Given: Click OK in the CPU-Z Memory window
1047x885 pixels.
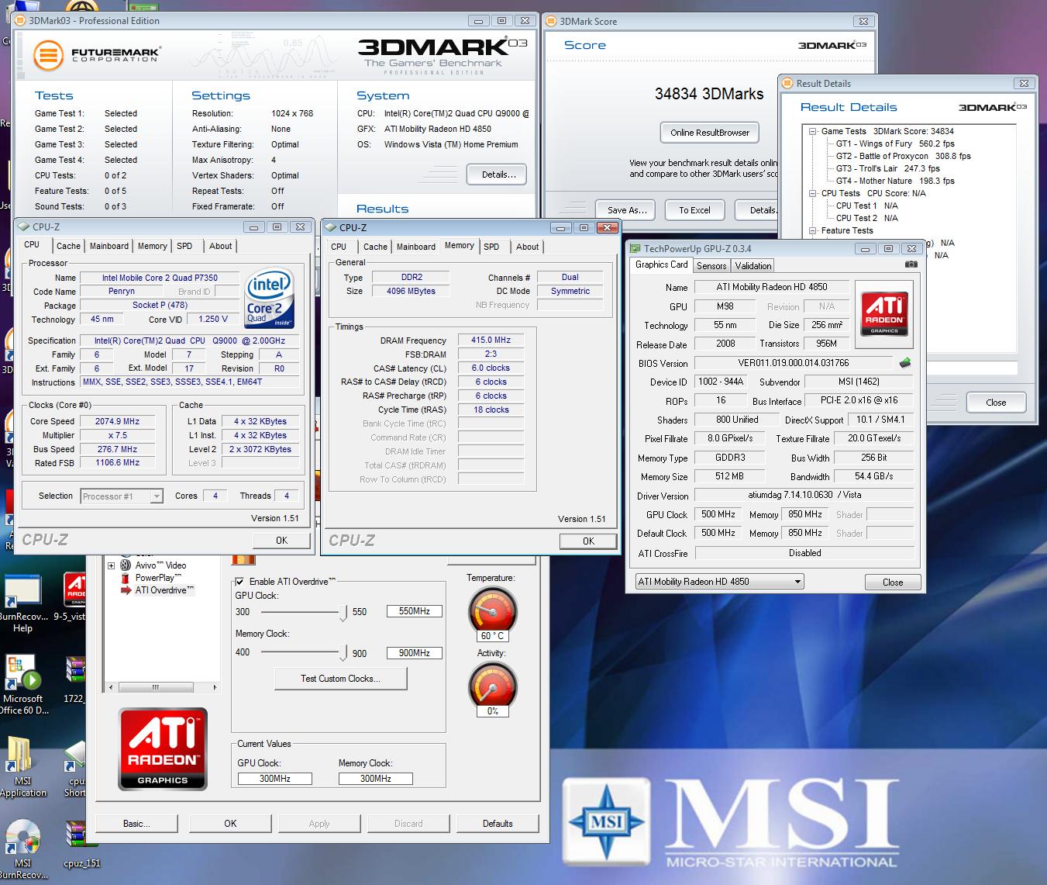Looking at the screenshot, I should (x=588, y=541).
